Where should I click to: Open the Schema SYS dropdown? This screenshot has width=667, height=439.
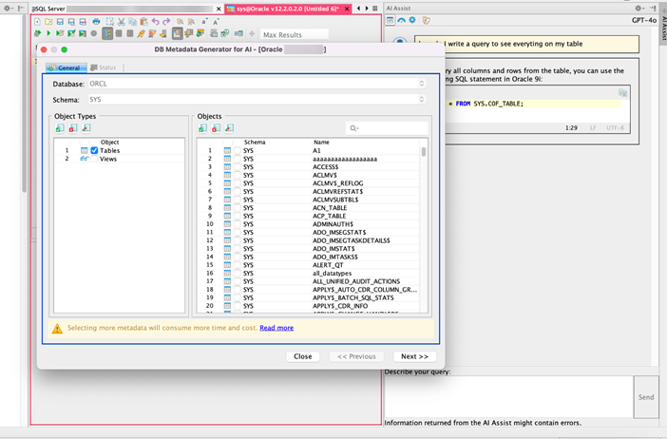tap(422, 99)
